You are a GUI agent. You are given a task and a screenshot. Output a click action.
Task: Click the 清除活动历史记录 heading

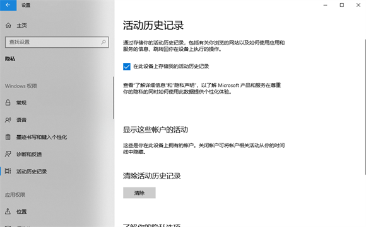click(x=152, y=176)
